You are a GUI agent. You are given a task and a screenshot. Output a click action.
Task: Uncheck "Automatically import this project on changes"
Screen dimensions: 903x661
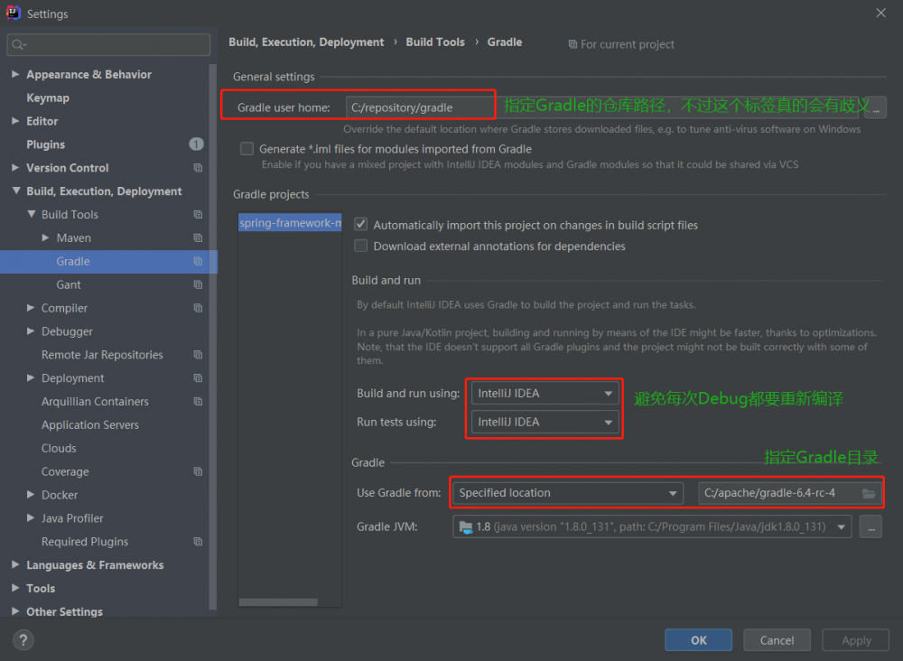tap(360, 224)
